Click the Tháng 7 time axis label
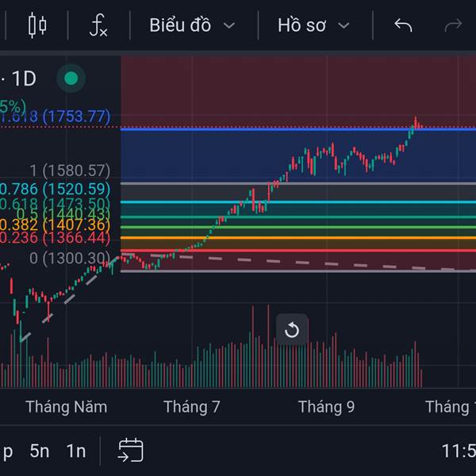The image size is (476, 476). point(191,407)
